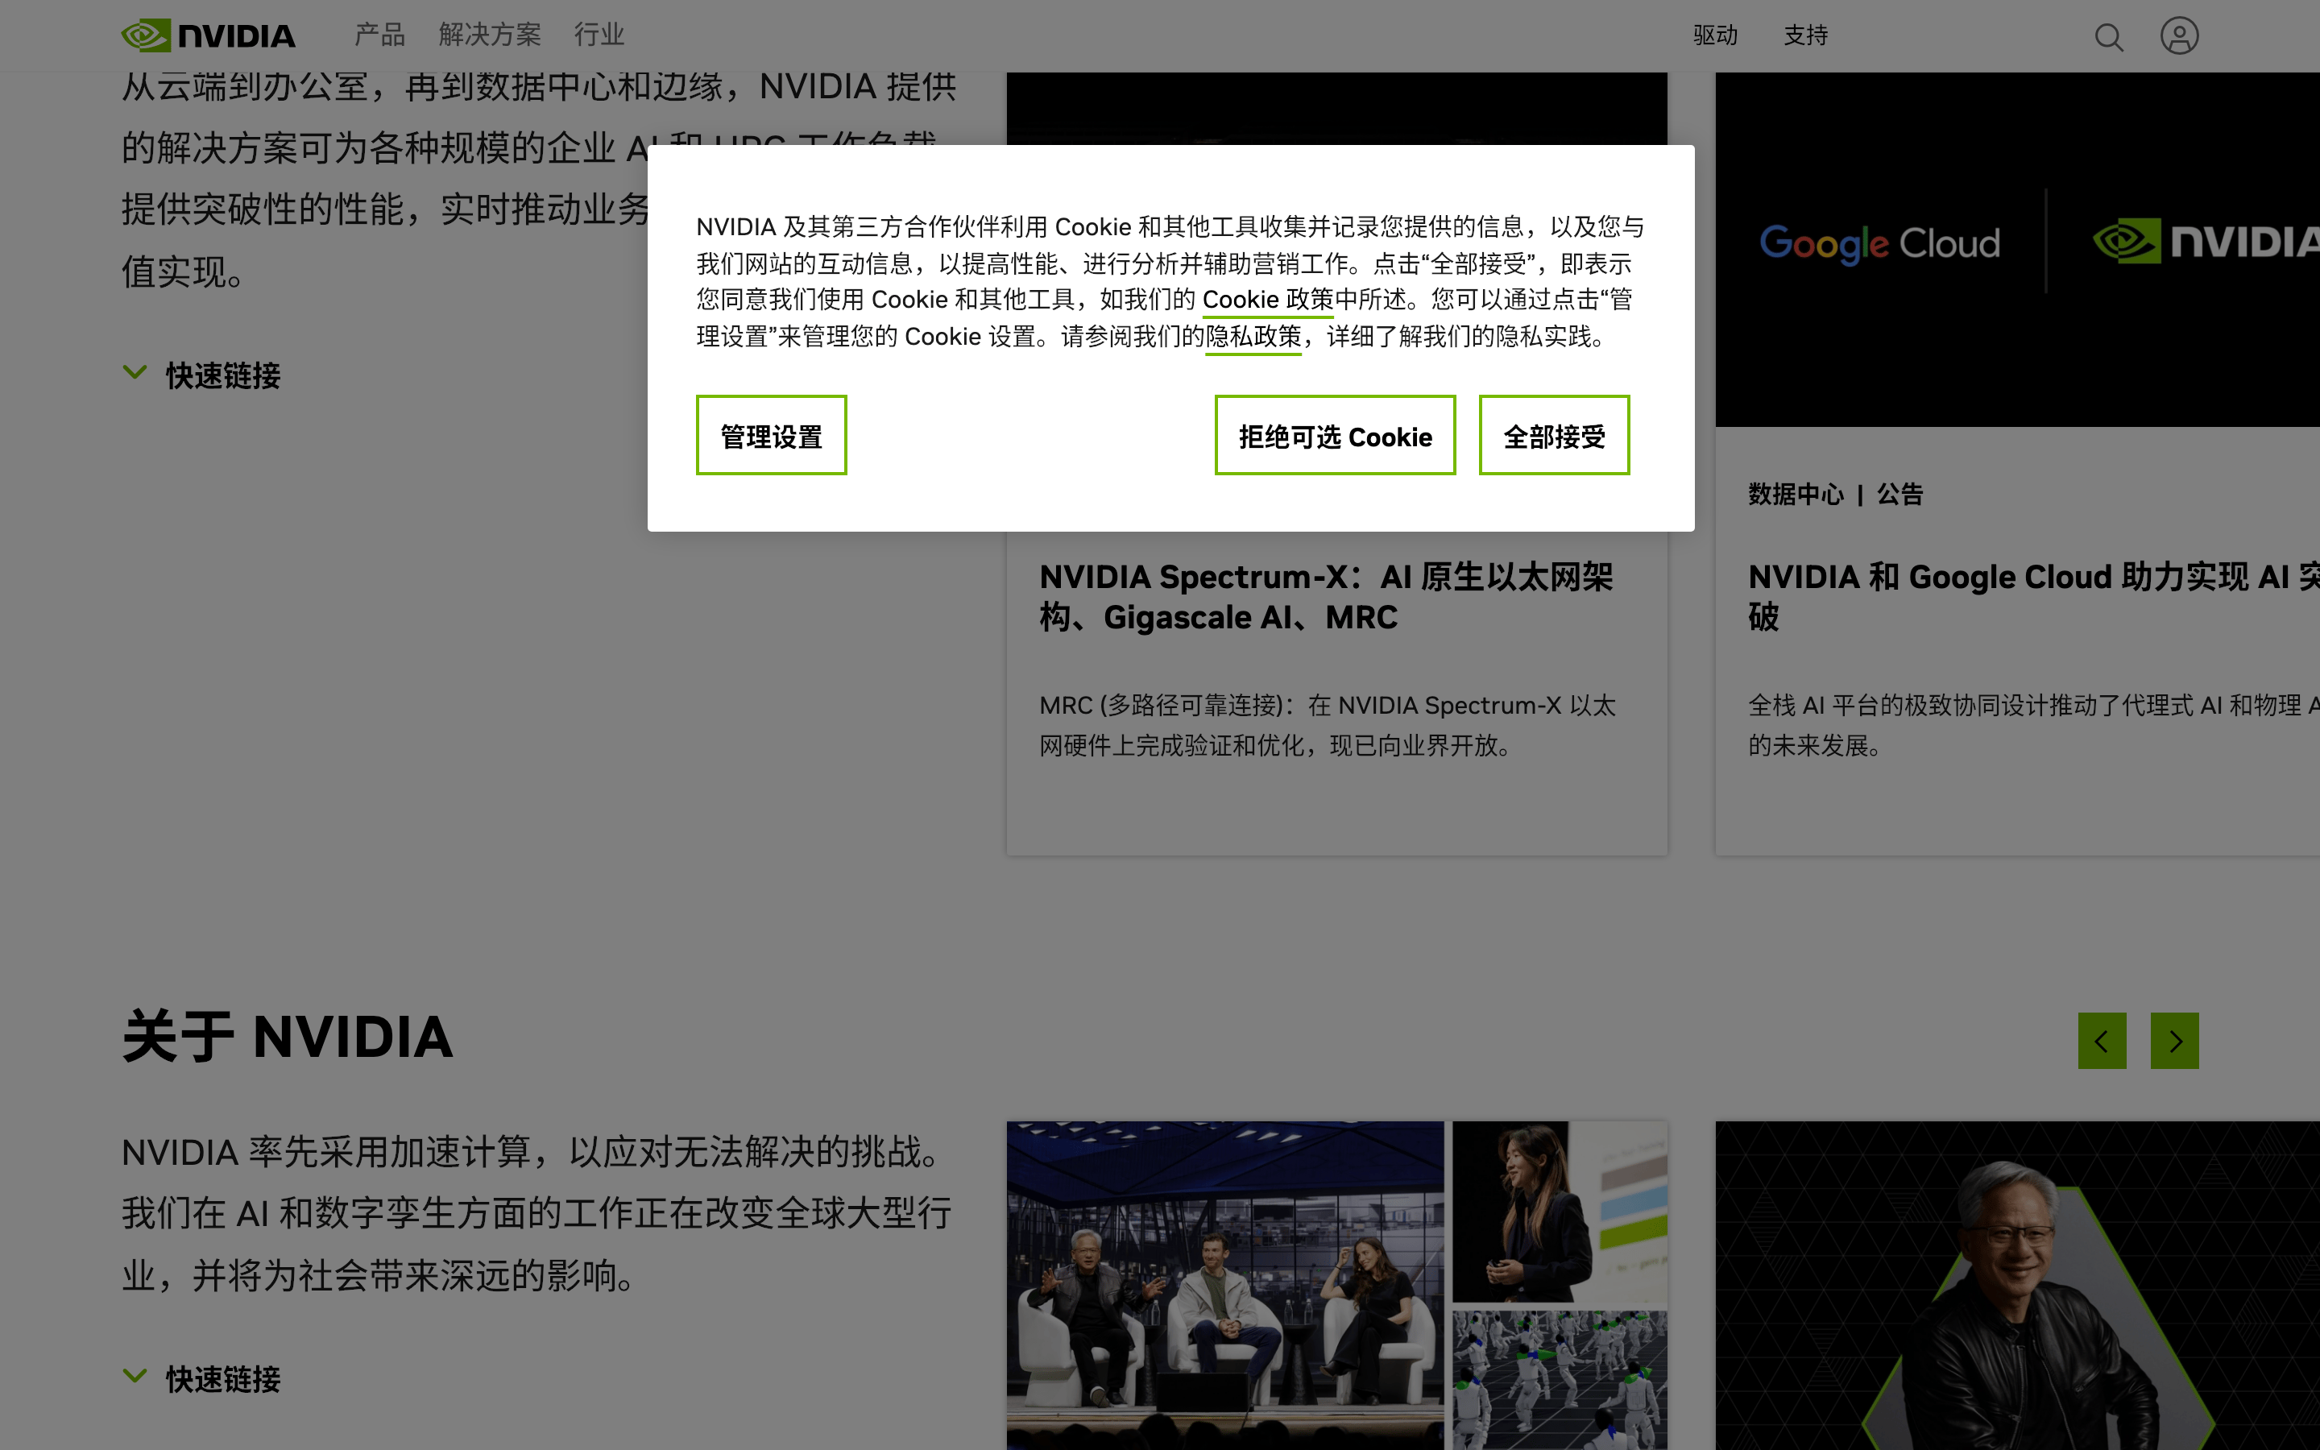Click 管理设置 button

(x=771, y=435)
